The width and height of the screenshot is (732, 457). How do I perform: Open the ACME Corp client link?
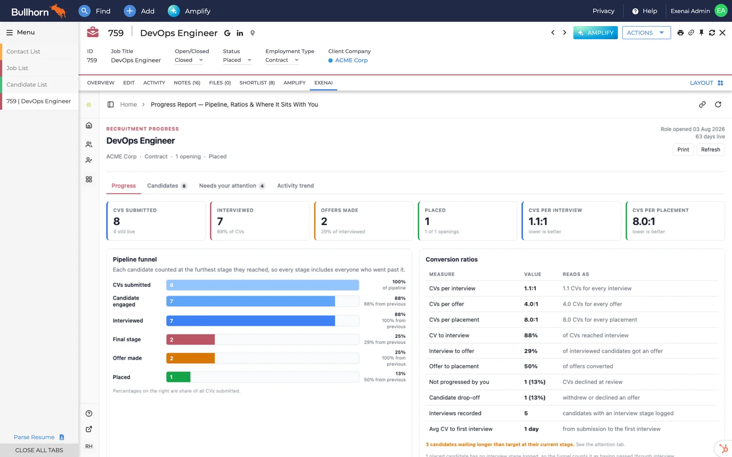click(351, 60)
